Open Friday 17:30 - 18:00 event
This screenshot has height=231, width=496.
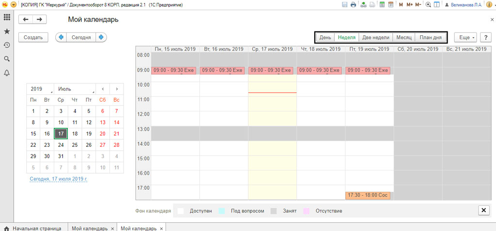[x=368, y=195]
